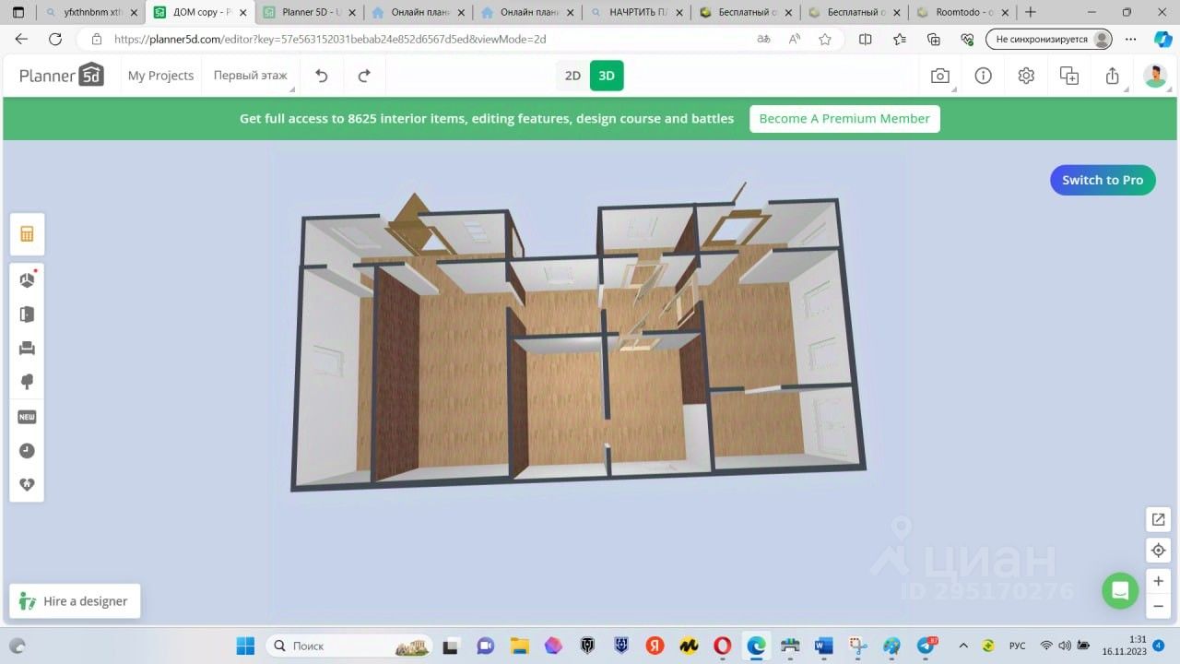This screenshot has width=1180, height=664.
Task: Click the browser address bar URL
Action: click(x=330, y=40)
